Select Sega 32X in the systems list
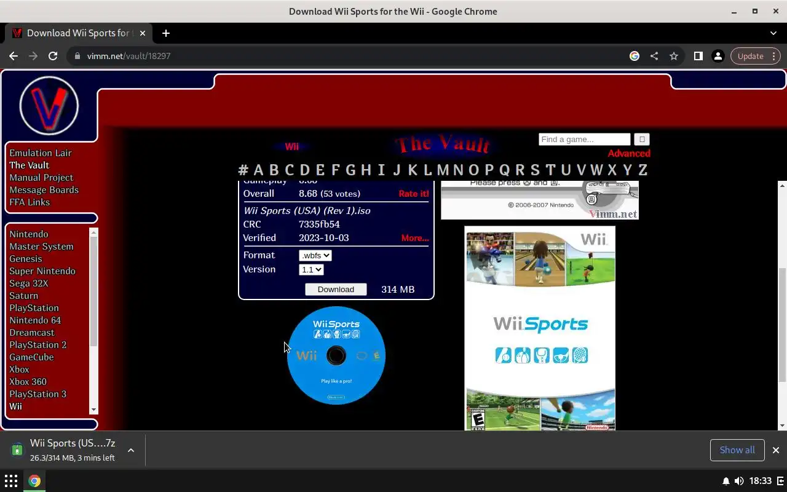The width and height of the screenshot is (787, 492). [x=28, y=284]
